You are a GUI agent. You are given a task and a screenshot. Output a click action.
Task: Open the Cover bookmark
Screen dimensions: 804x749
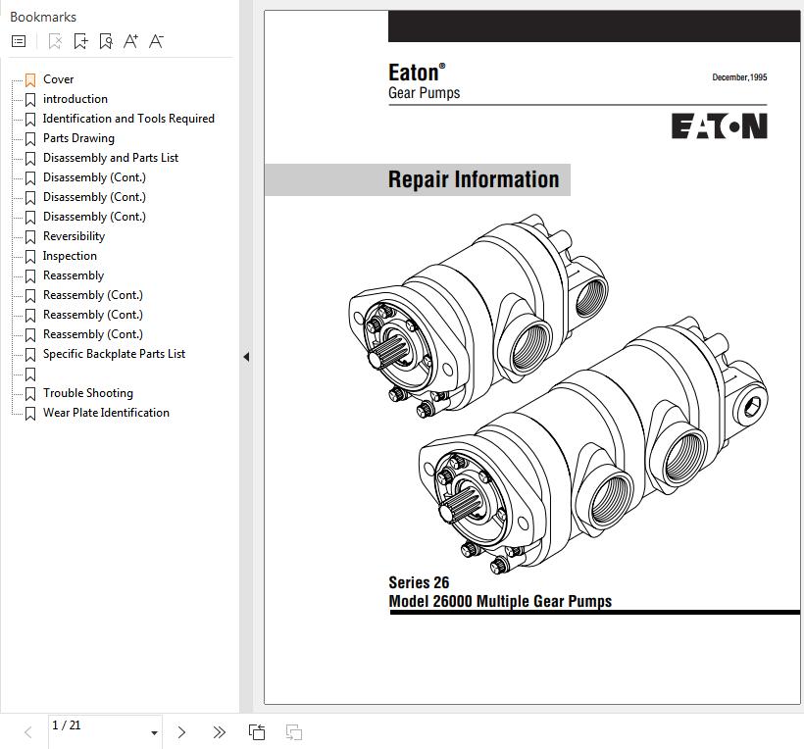[59, 79]
